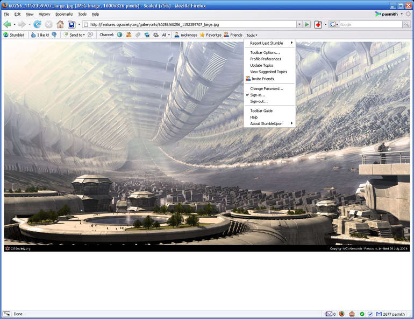
Task: Open the mickenoss profile button
Action: coord(186,35)
